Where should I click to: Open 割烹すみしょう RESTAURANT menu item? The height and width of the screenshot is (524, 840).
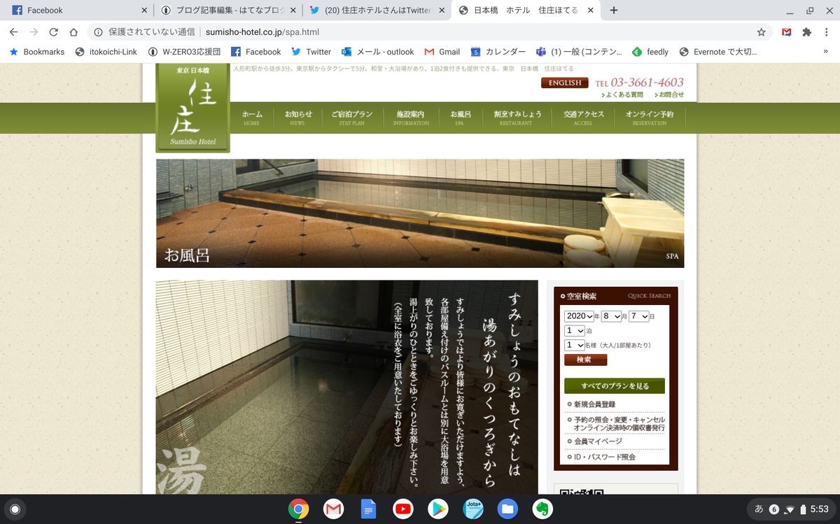click(517, 118)
